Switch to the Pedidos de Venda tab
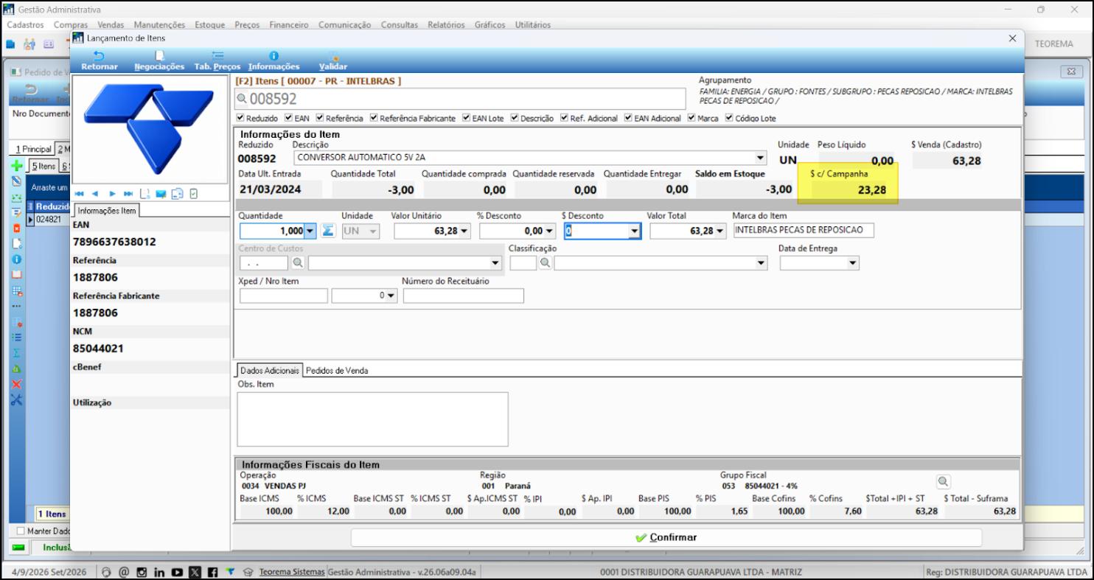This screenshot has height=580, width=1094. point(337,371)
